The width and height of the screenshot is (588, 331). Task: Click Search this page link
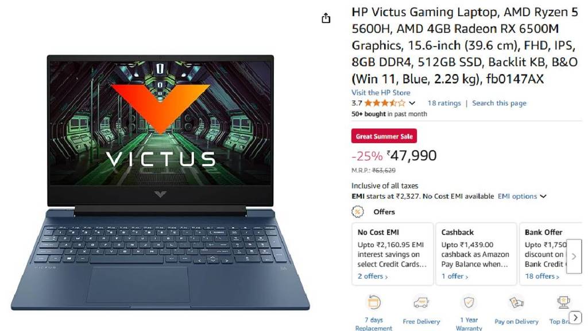pos(499,103)
